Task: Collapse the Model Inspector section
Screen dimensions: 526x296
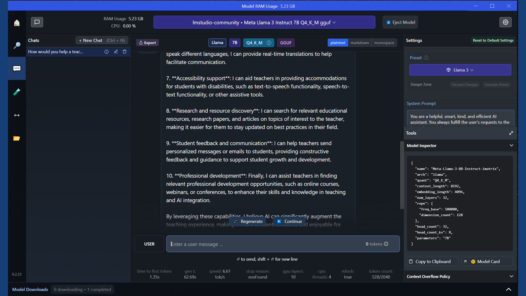Action: click(511, 145)
